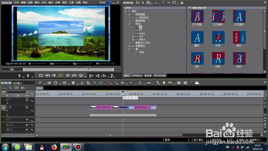The width and height of the screenshot is (268, 151).
Task: Switch to the 源文件浏览 tab
Action: (160, 76)
